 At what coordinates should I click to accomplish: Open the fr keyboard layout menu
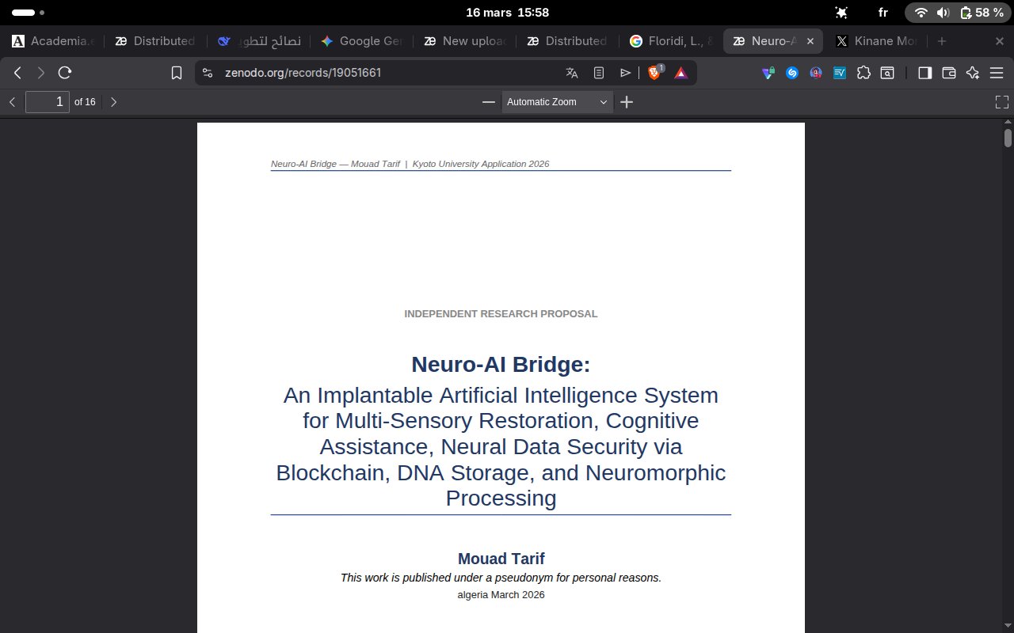click(x=883, y=13)
